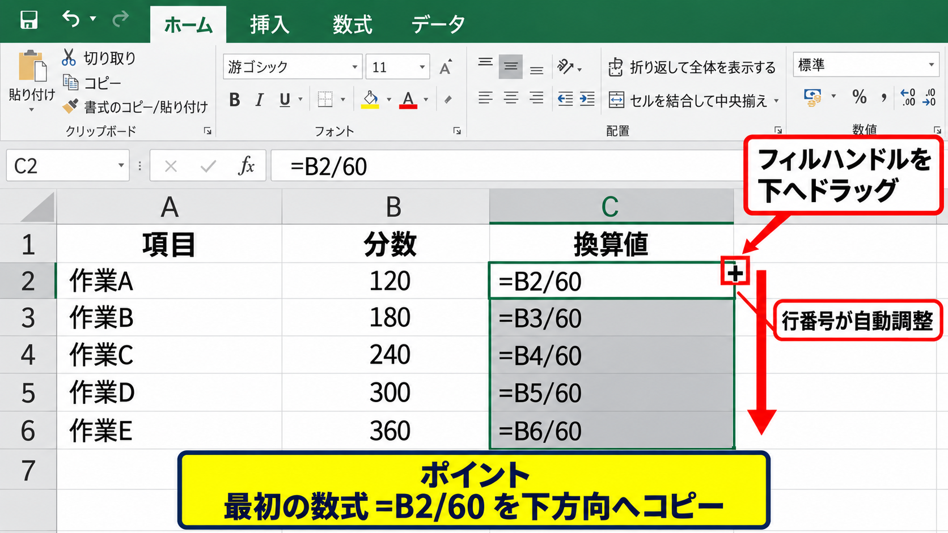
Task: Open the fill color dropdown arrow
Action: coord(389,100)
